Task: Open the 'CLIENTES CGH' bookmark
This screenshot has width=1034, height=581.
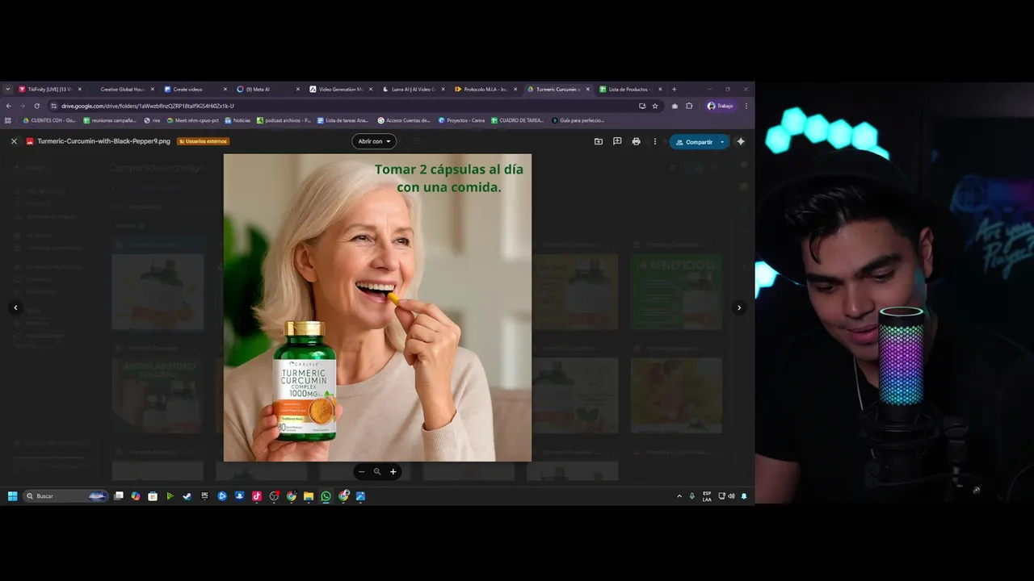Action: pyautogui.click(x=49, y=120)
